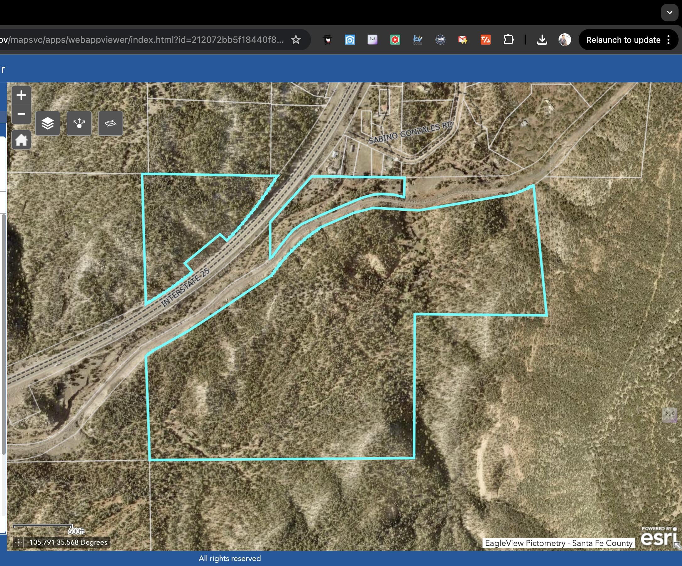The width and height of the screenshot is (682, 566).
Task: Launch the Oblique Viewer compass tool
Action: click(110, 123)
